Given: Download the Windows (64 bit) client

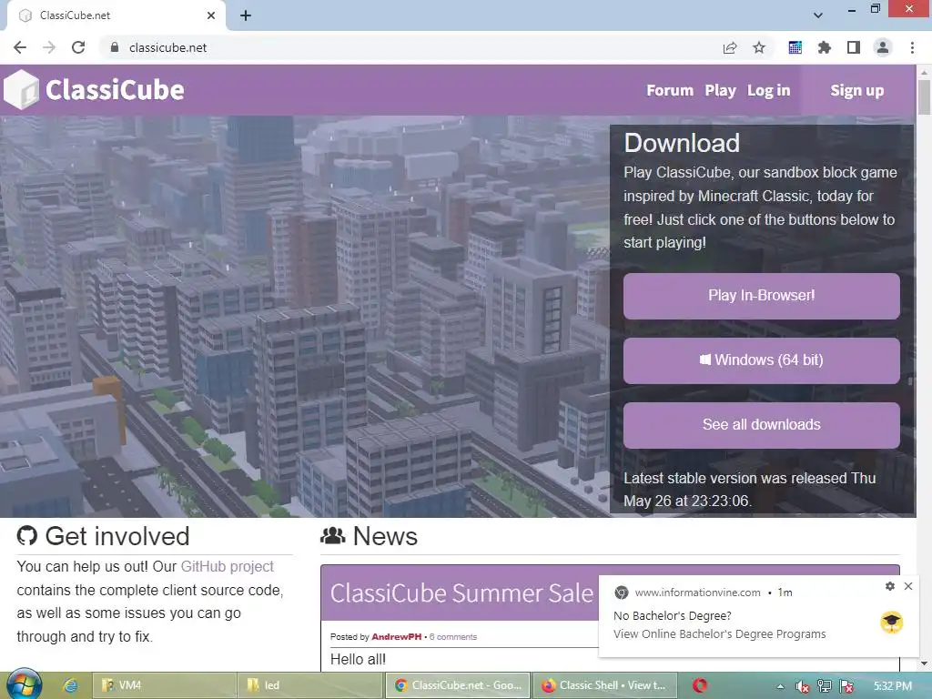Looking at the screenshot, I should 762,360.
